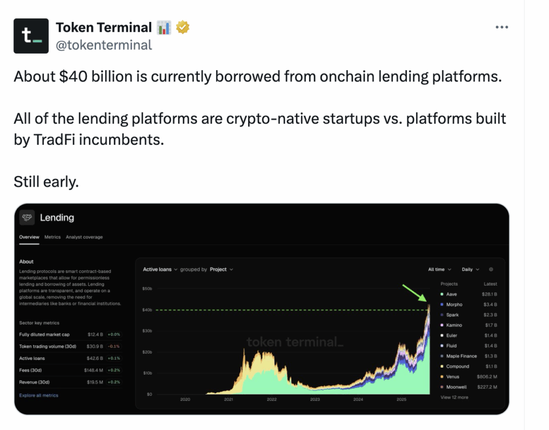Click the Spark purple legend color swatch
The width and height of the screenshot is (549, 430).
coord(442,315)
